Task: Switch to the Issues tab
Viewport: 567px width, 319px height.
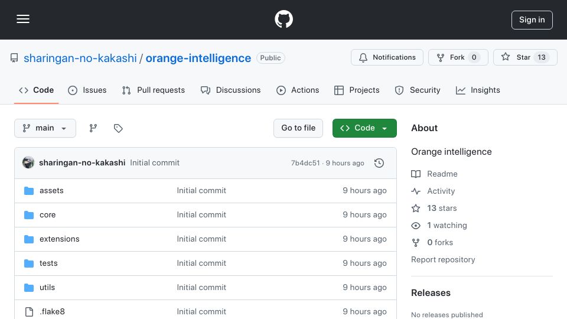Action: click(x=87, y=90)
